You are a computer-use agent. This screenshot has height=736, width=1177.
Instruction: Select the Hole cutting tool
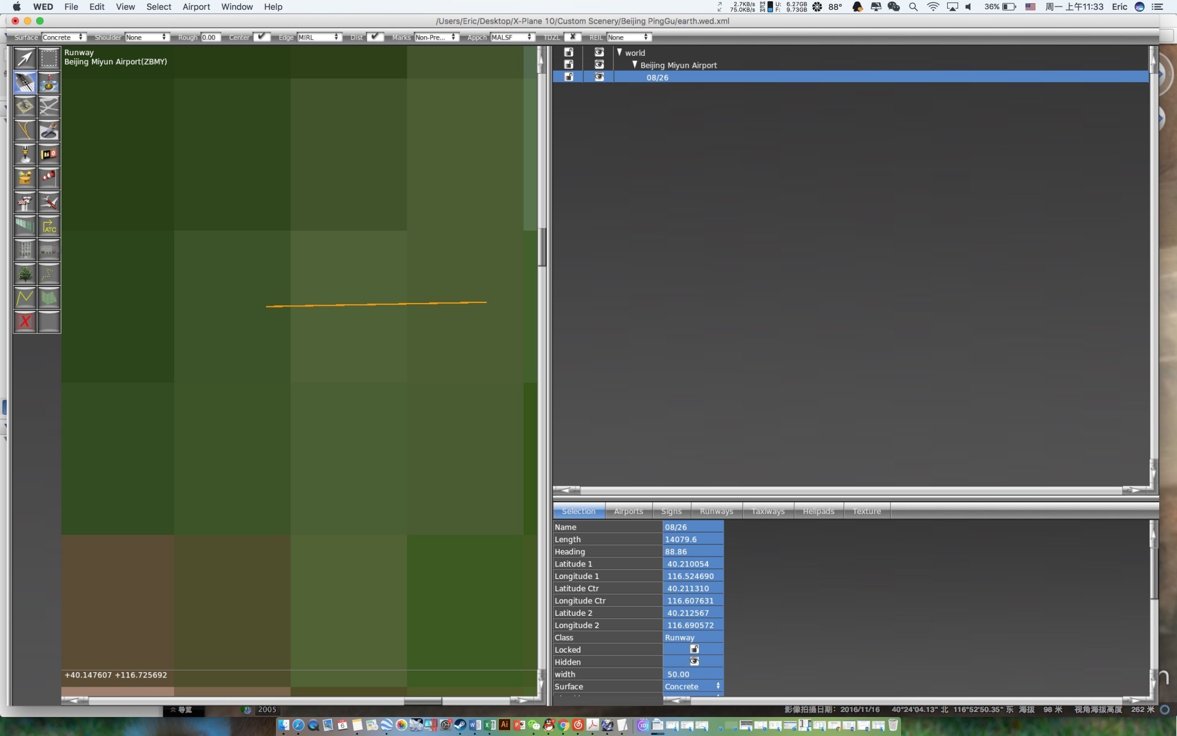coord(49,131)
